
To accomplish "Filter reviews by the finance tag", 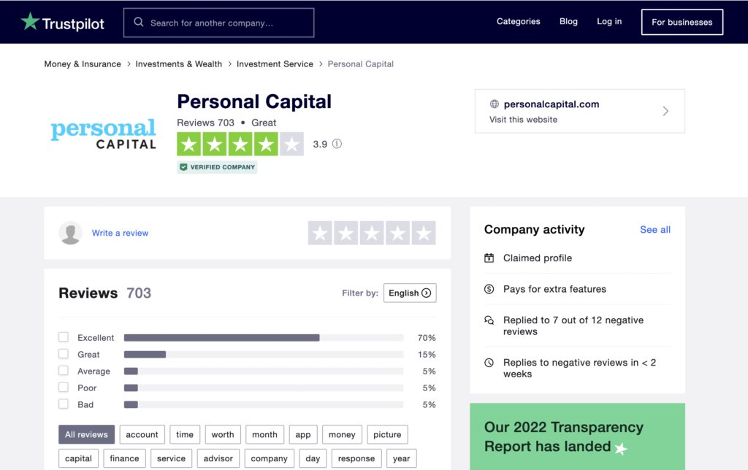I will [x=124, y=458].
